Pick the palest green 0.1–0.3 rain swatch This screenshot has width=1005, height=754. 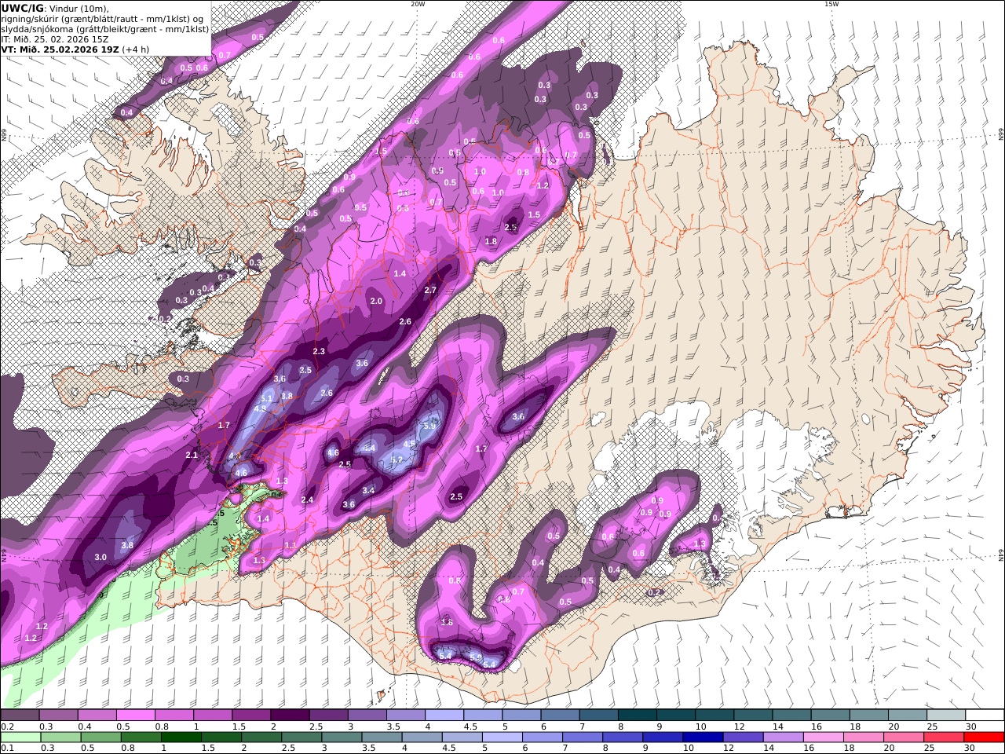[x=21, y=737]
